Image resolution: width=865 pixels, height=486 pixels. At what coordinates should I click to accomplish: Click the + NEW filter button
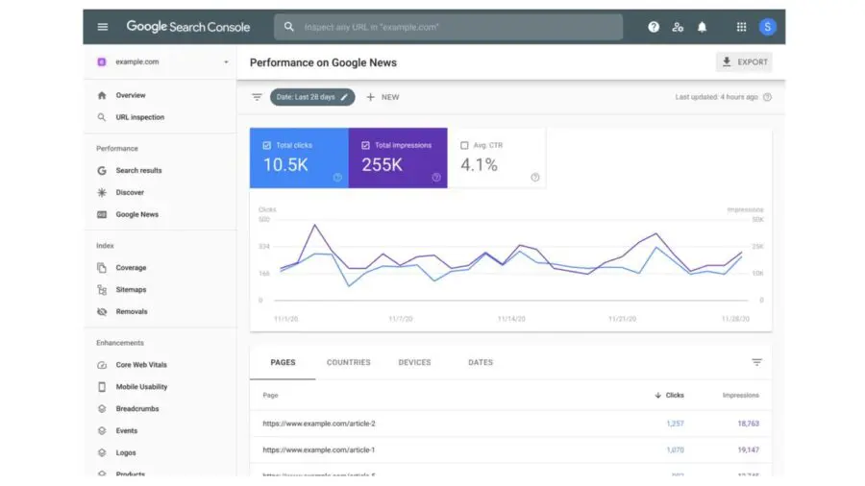tap(383, 97)
